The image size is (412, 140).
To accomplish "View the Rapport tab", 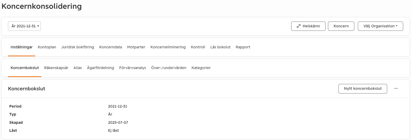I will click(243, 47).
